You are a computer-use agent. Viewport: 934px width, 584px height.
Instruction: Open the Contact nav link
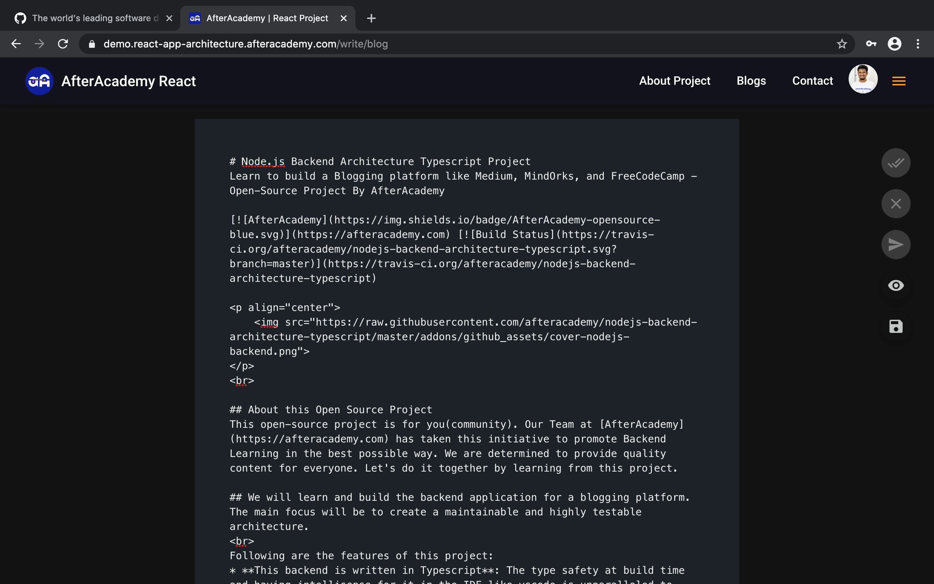click(812, 81)
